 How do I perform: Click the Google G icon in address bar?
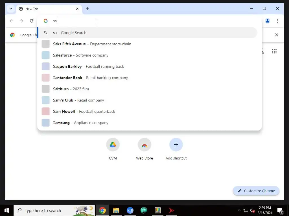point(45,21)
